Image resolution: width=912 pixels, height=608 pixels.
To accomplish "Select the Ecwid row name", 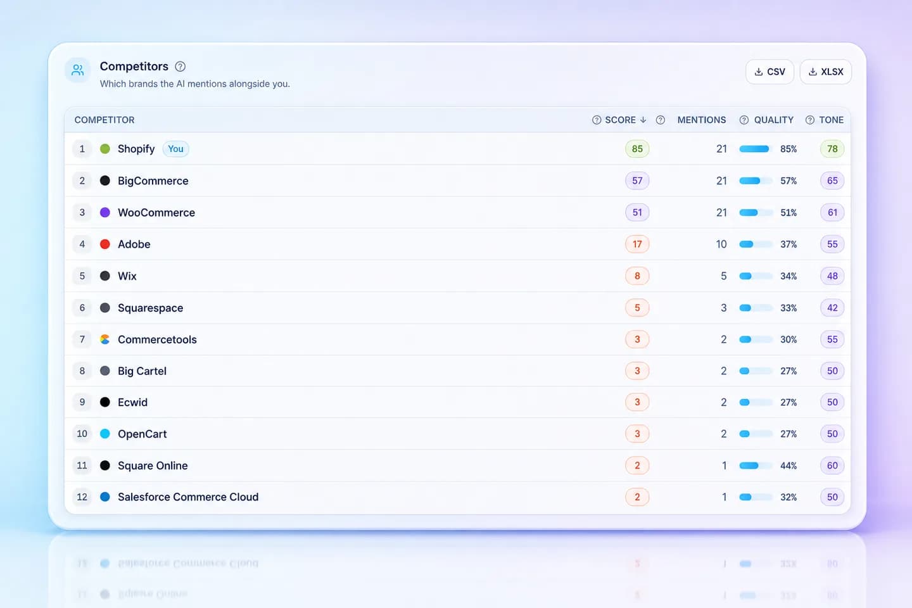I will pyautogui.click(x=132, y=402).
